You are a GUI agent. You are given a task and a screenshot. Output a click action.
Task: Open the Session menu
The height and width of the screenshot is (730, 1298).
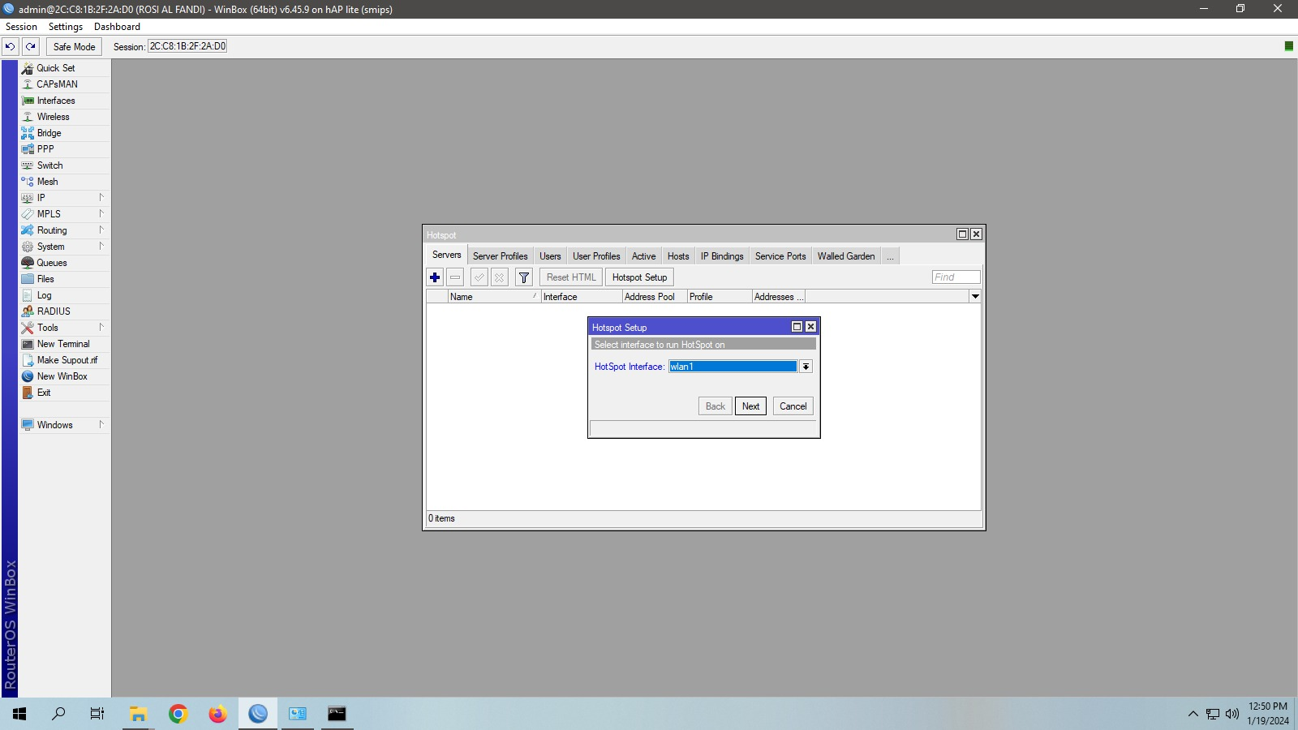tap(21, 27)
